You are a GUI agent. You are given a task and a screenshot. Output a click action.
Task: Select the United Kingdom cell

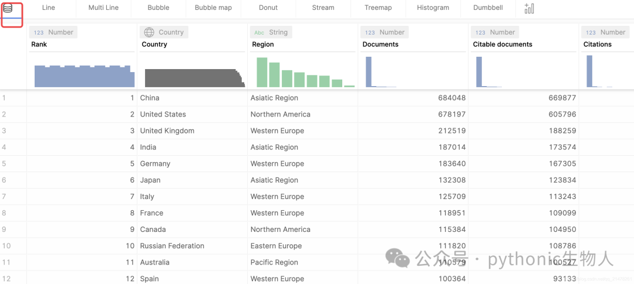192,131
